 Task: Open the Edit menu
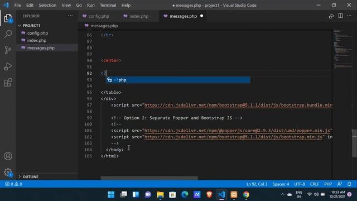pyautogui.click(x=30, y=5)
